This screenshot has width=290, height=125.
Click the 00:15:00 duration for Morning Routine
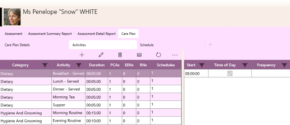[x=97, y=113]
